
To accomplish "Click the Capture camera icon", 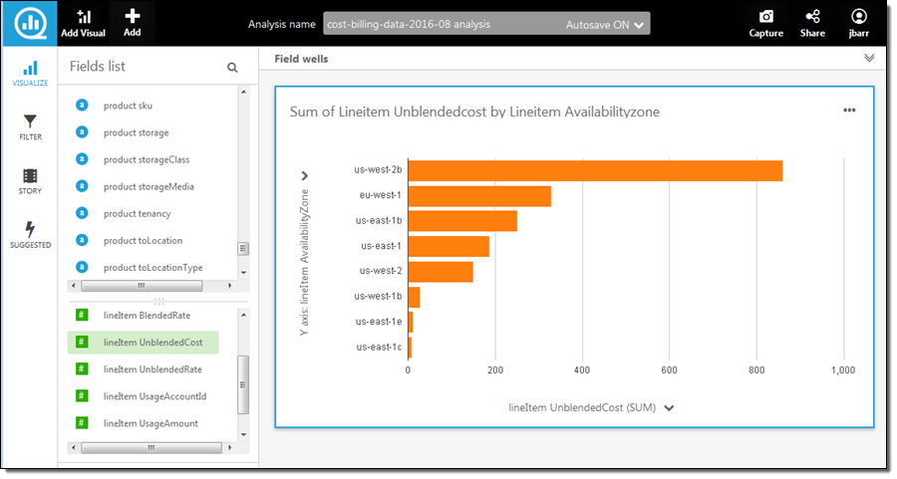I will pos(765,17).
